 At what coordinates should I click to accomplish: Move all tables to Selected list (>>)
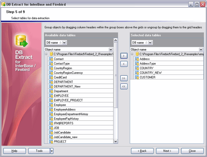point(124,78)
